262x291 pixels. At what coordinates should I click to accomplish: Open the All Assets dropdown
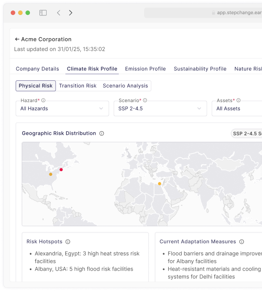237,109
